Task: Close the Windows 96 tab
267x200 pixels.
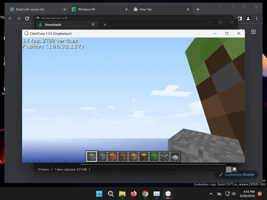Action: click(126, 9)
